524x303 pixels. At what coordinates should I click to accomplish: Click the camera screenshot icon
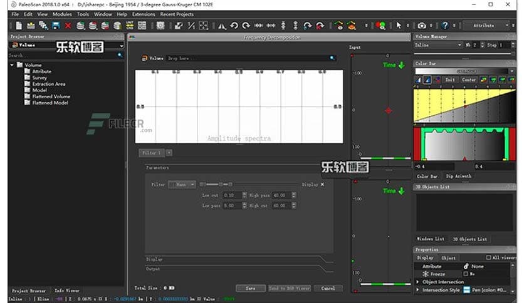422,26
